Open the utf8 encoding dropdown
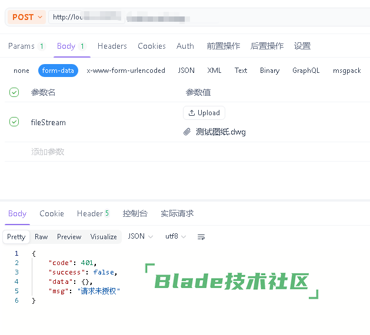Screen dimensions: 370x335 coord(175,236)
